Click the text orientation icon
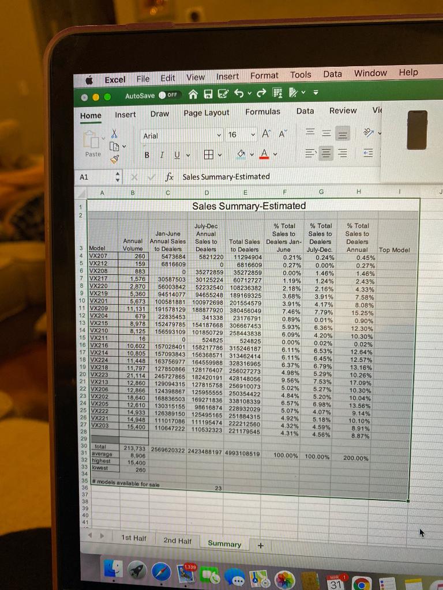The width and height of the screenshot is (443, 590). coord(368,133)
